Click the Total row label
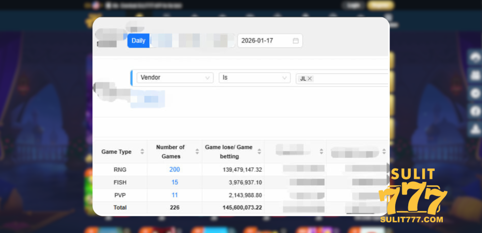This screenshot has width=482, height=233. tap(120, 207)
